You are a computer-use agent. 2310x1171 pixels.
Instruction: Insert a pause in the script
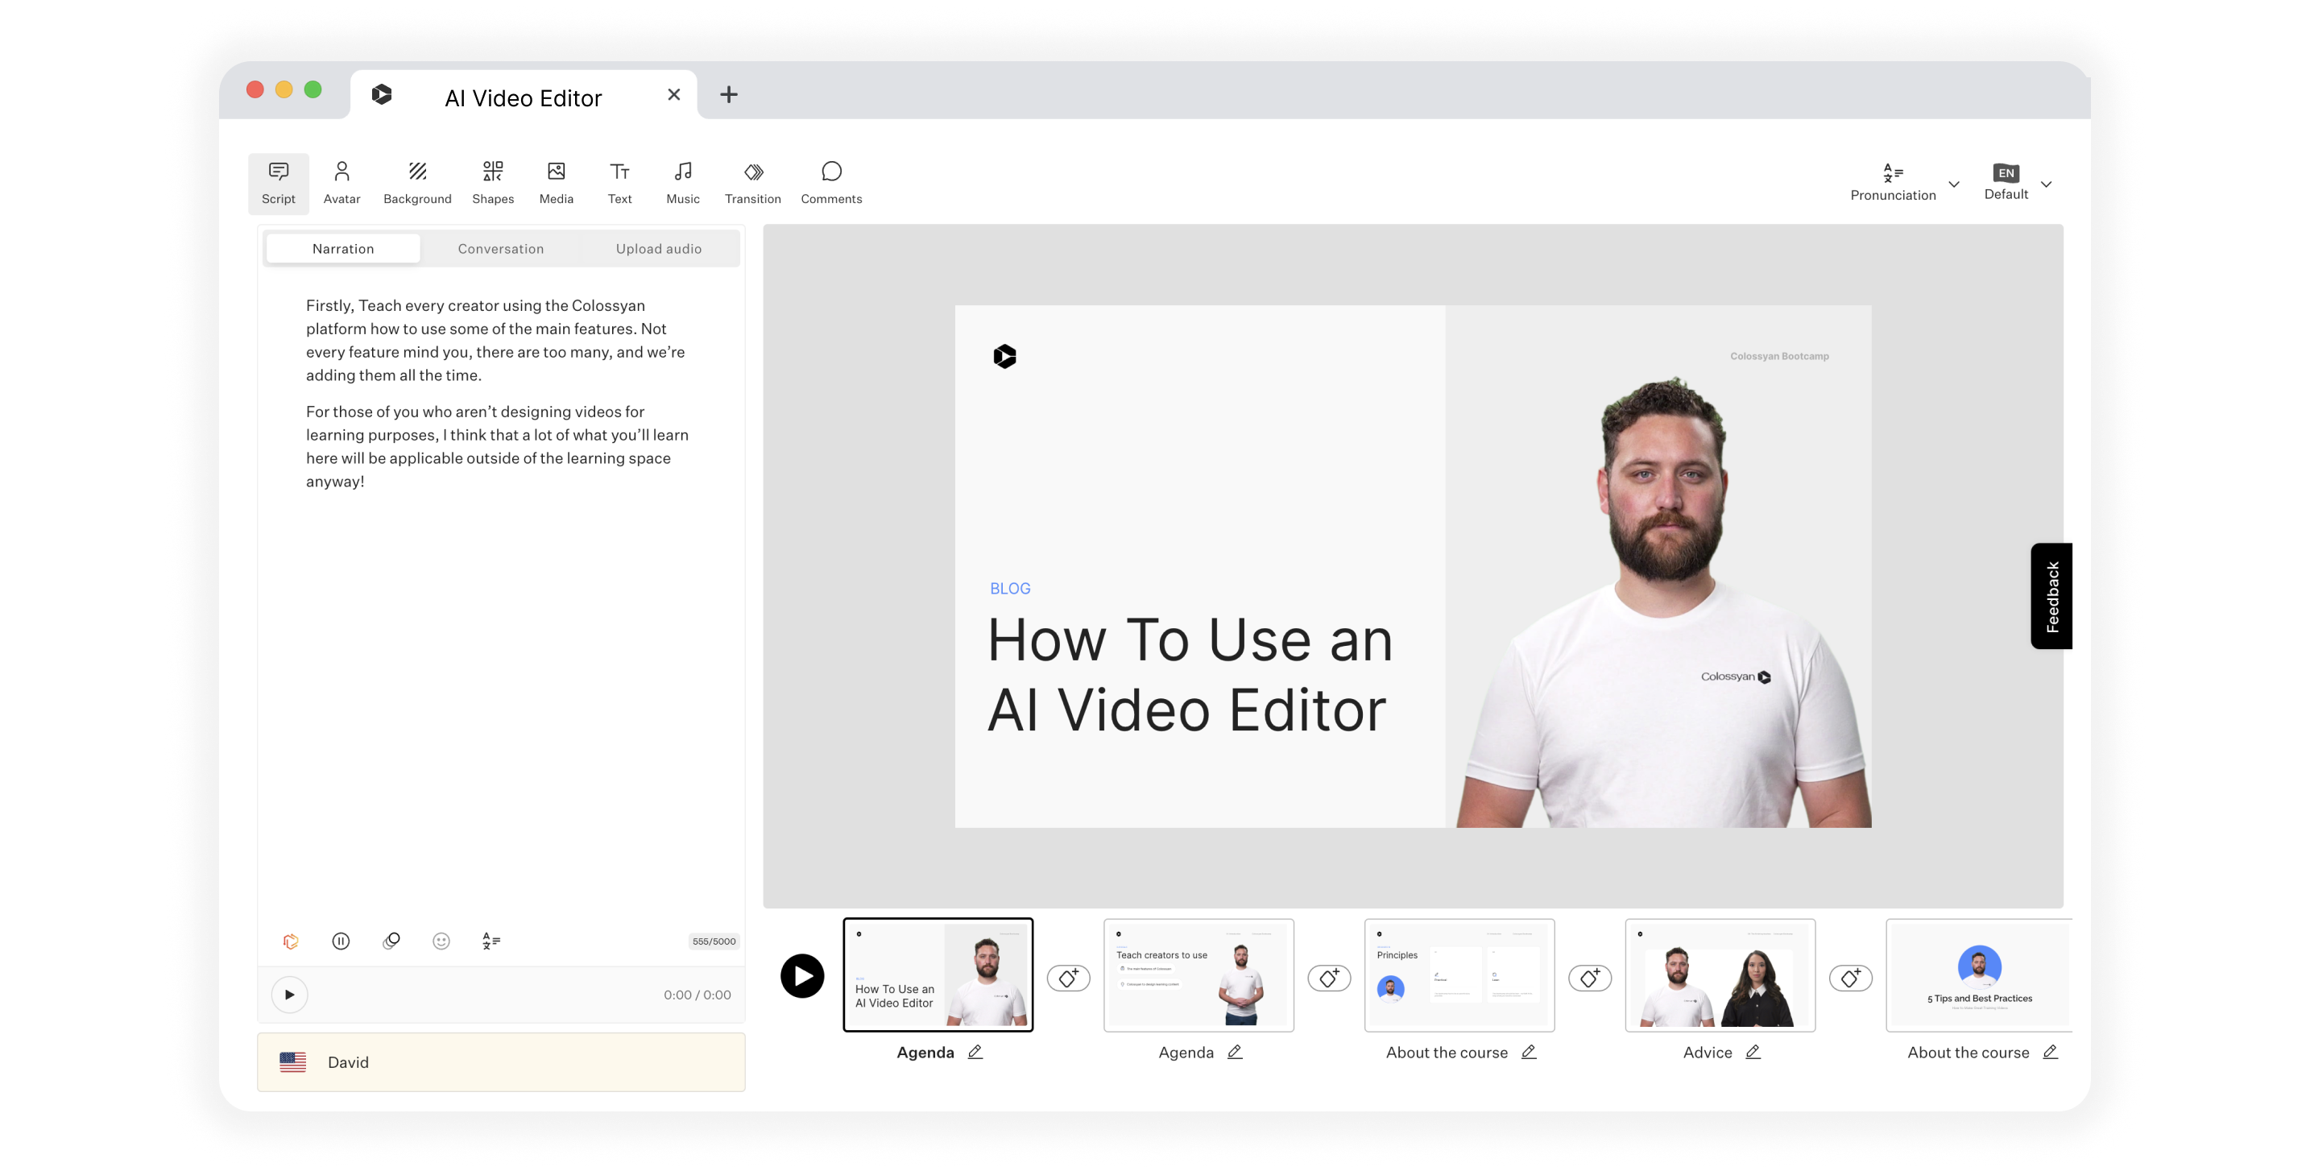[341, 941]
